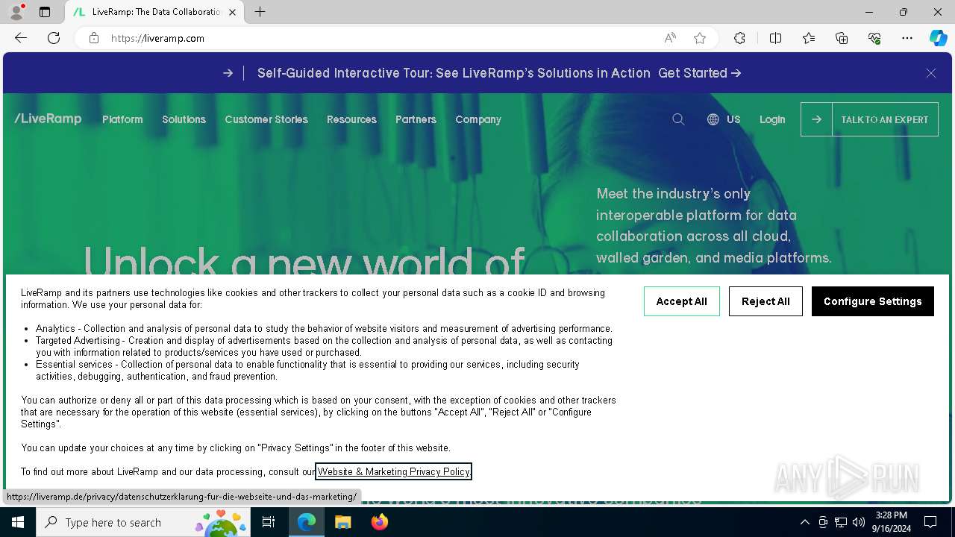Click the Login link
Image resolution: width=955 pixels, height=537 pixels.
pos(772,119)
